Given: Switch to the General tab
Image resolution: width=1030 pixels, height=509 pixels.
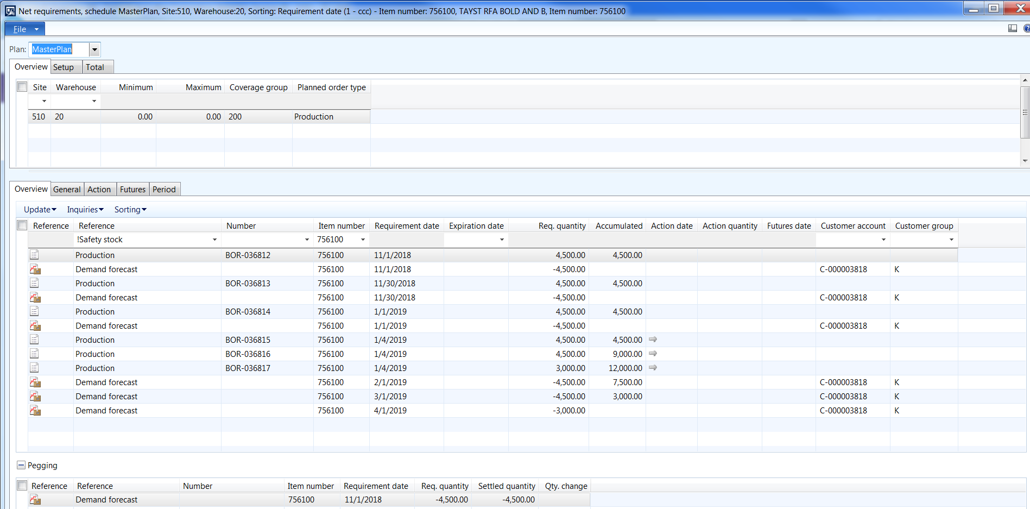Looking at the screenshot, I should coord(67,190).
